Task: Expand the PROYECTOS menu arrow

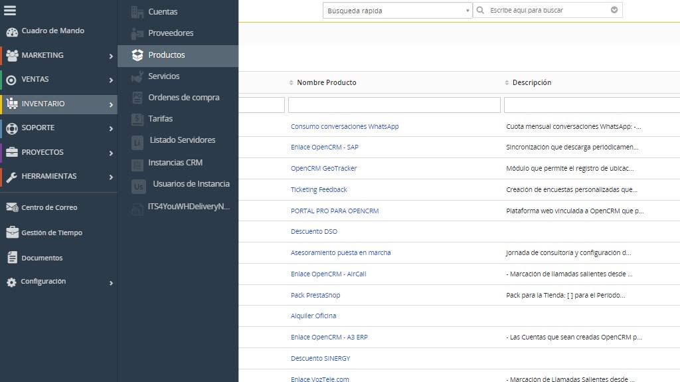Action: pos(111,153)
